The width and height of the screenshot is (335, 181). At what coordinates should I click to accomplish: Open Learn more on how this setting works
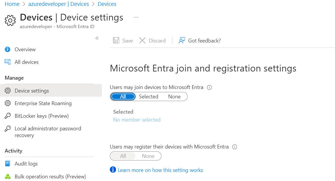click(160, 170)
